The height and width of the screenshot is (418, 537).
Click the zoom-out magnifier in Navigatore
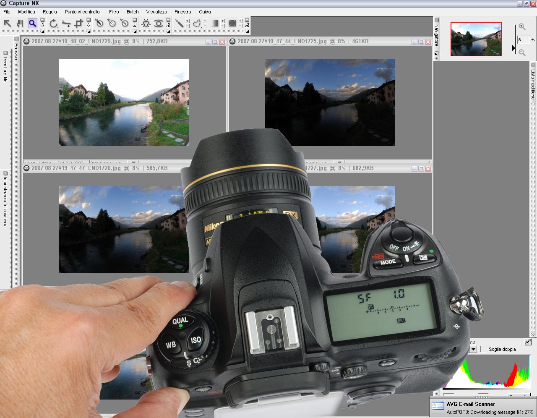(x=522, y=52)
